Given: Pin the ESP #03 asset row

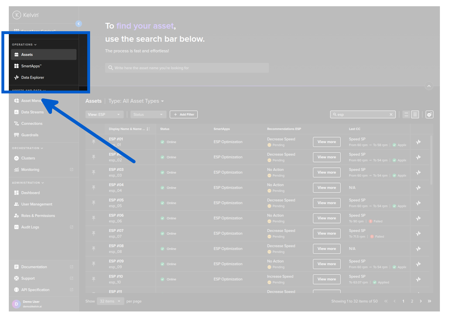Looking at the screenshot, I should (93, 172).
